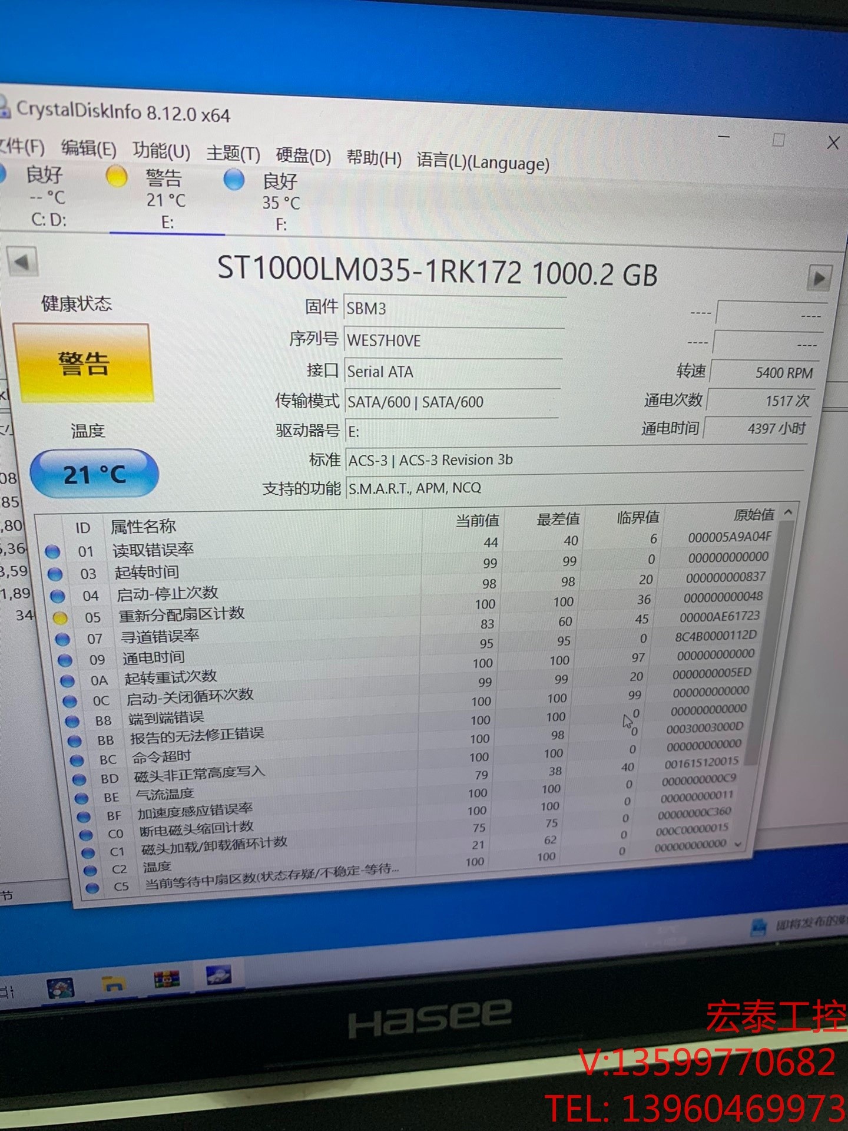This screenshot has height=1131, width=848.
Task: Click the rotation rate value 5400 RPM
Action: click(x=763, y=373)
